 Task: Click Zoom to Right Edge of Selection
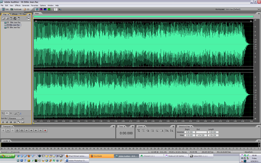162,131
